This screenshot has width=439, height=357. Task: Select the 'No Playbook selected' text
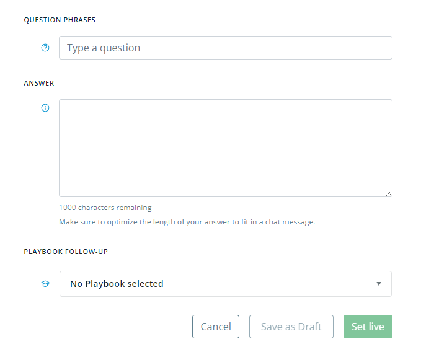point(117,284)
